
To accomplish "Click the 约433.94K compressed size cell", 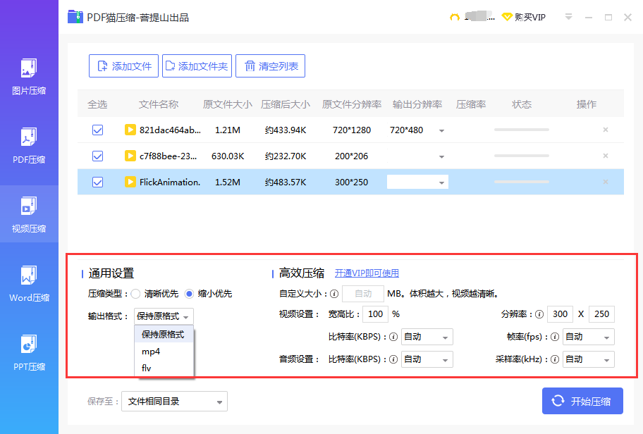I will 286,130.
